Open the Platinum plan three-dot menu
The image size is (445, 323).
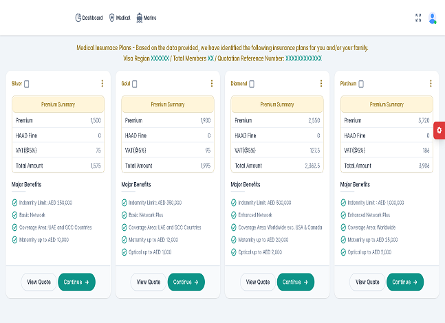tap(431, 84)
